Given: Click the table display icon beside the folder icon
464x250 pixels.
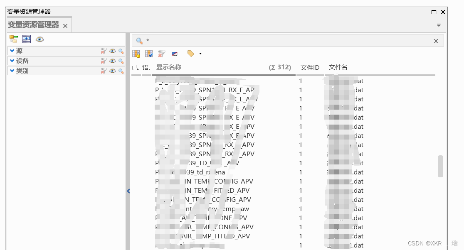Looking at the screenshot, I should click(x=26, y=39).
